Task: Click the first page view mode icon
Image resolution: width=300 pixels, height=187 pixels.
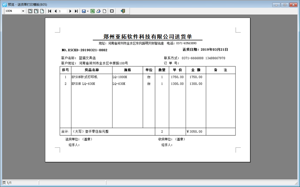Action: click(x=30, y=11)
